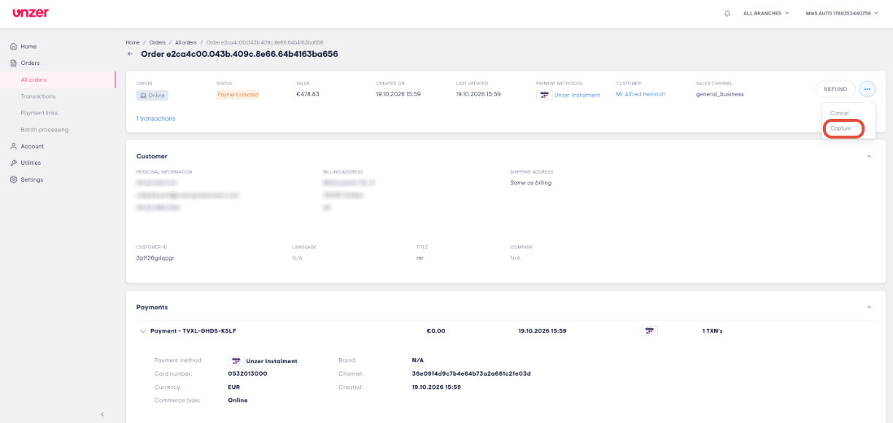The image size is (893, 423).
Task: Click All orders breadcrumb link
Action: pos(185,42)
